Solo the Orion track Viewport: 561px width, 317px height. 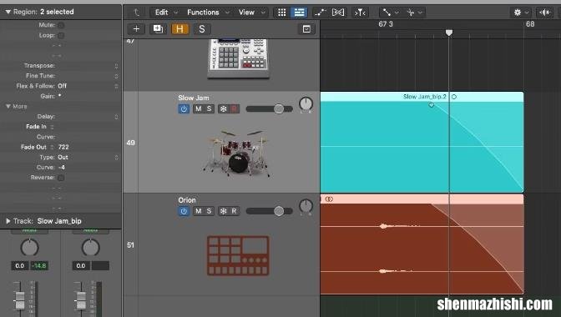coord(209,211)
